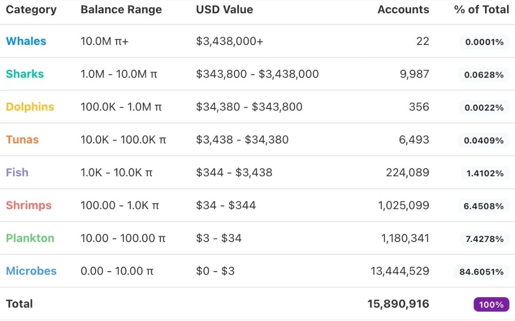Click the 6.4508% Shrimps percentage badge

tap(484, 206)
